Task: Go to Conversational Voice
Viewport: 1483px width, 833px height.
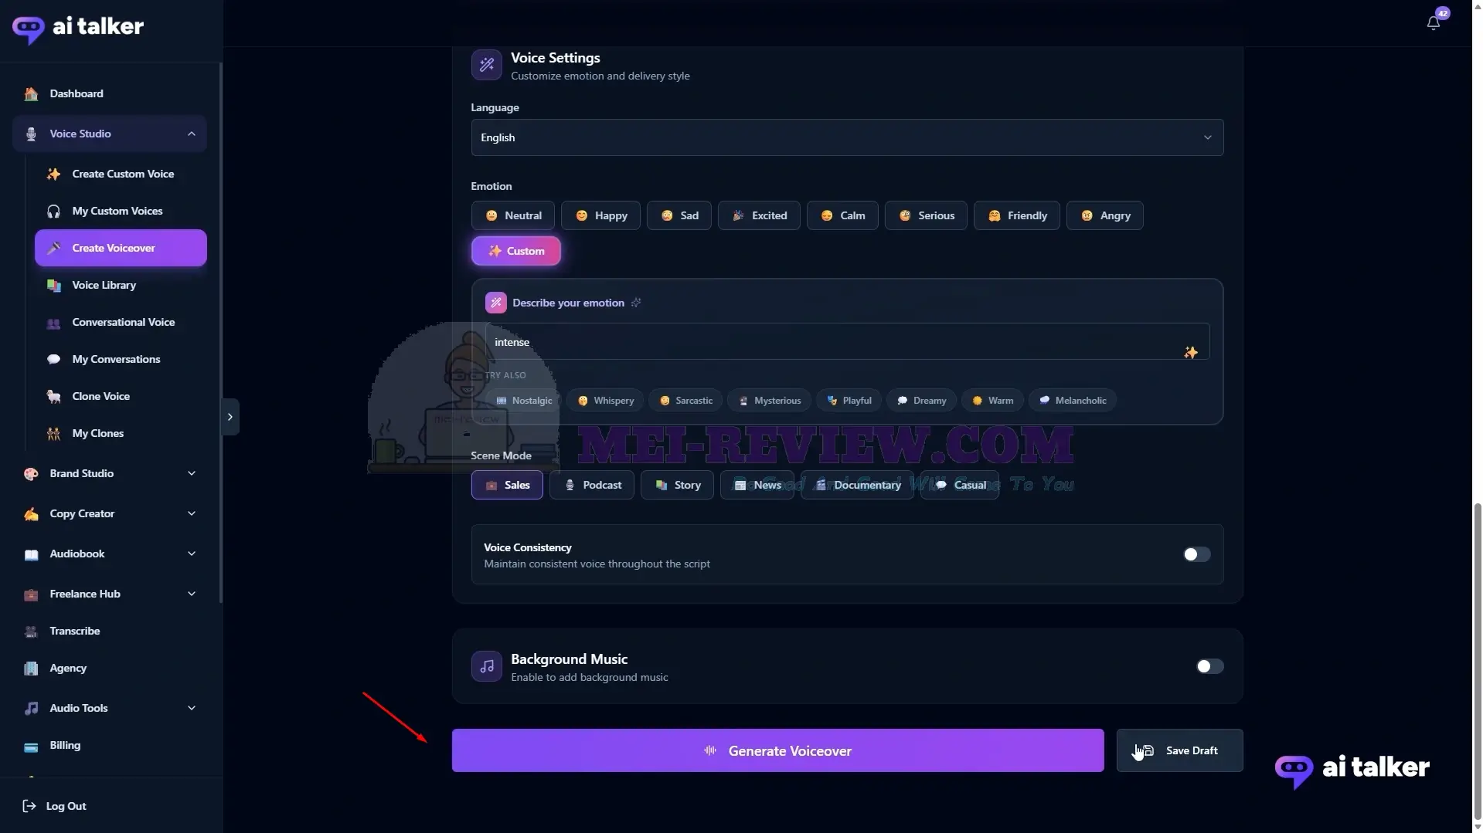Action: pyautogui.click(x=121, y=322)
